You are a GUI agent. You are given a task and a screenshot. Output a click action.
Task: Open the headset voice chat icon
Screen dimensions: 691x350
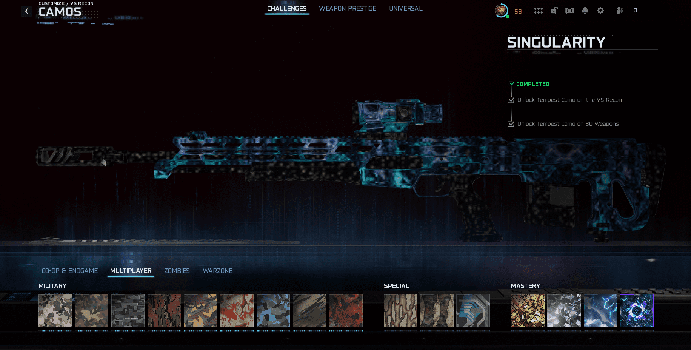pyautogui.click(x=569, y=11)
